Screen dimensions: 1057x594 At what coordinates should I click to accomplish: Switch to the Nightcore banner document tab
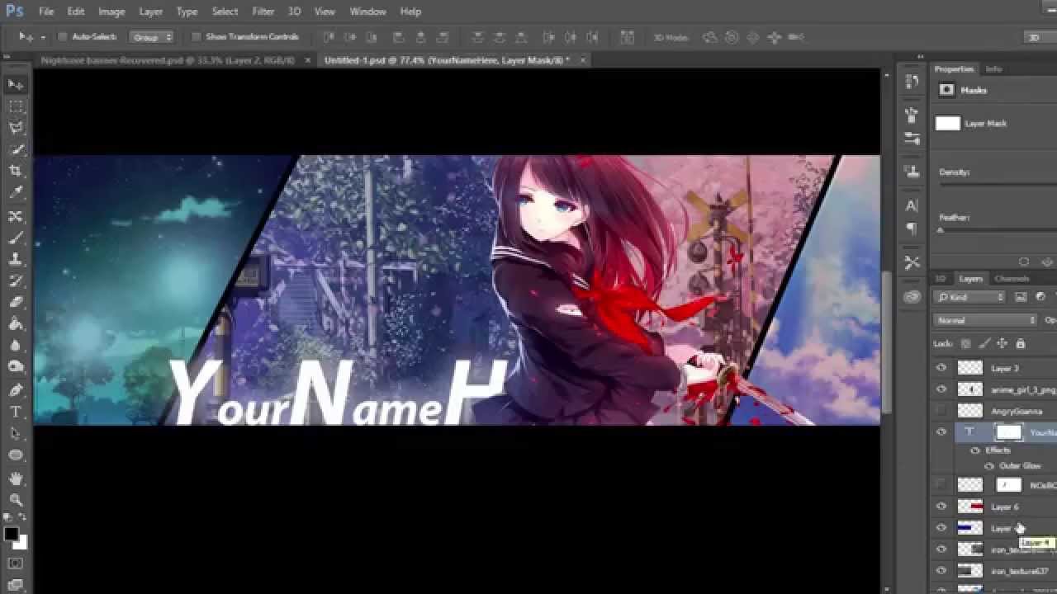tap(168, 60)
